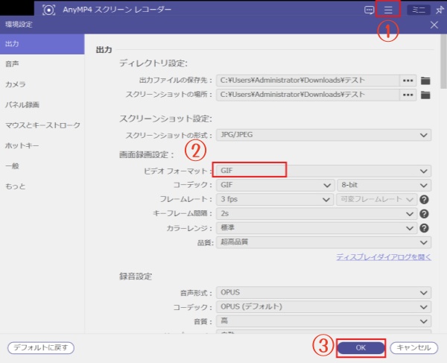Viewport: 447px width, 363px height.
Task: Open the video コーデック GIF dropdown
Action: tap(275, 185)
